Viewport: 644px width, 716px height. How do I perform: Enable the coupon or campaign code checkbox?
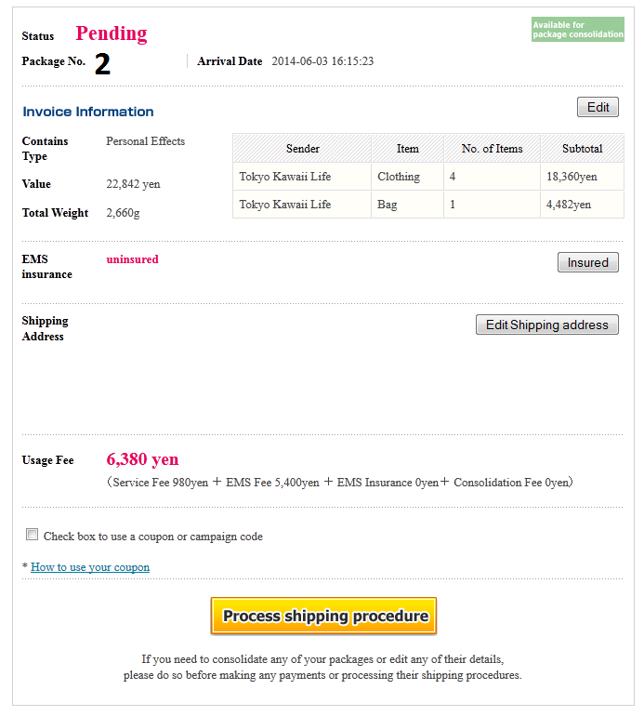(x=33, y=535)
